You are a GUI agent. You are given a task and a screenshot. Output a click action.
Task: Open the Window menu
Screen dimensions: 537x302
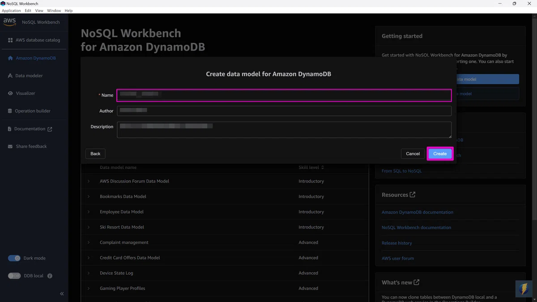[54, 10]
